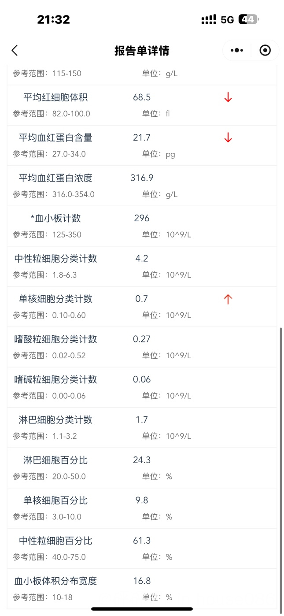Tap the down arrow beside 平均红细胞体积
The height and width of the screenshot is (616, 284).
pos(228,97)
